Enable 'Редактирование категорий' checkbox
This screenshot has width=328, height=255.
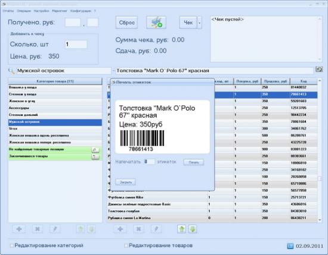pos(12,245)
